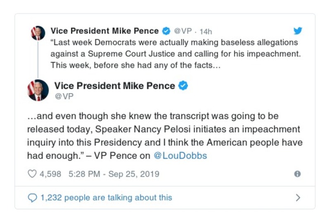Open the top tweet's Vice President Mike Pence name
This screenshot has height=222, width=330.
(x=104, y=31)
